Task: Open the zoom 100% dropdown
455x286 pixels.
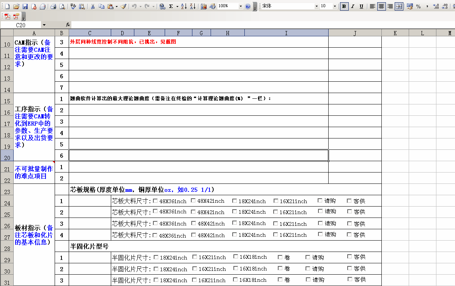Action: click(x=241, y=6)
